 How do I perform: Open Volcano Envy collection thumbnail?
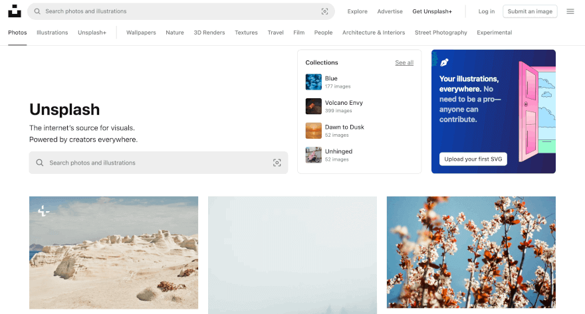(x=313, y=106)
